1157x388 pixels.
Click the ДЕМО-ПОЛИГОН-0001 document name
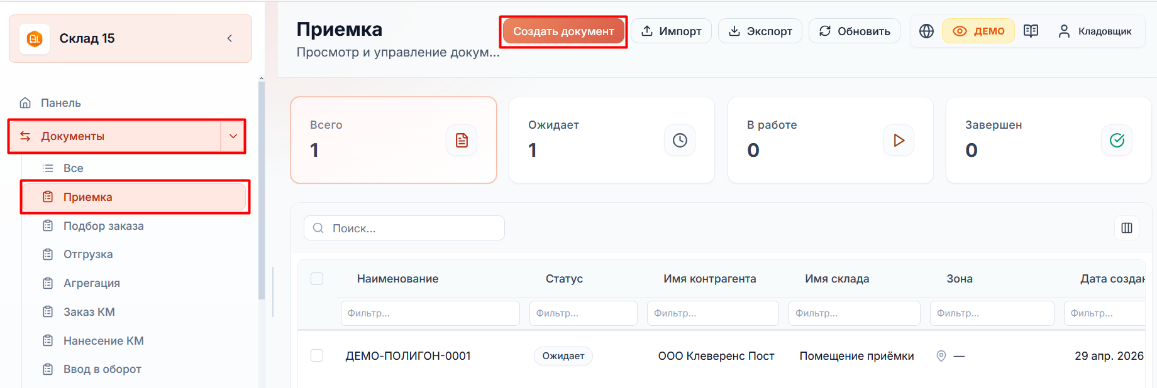click(408, 356)
